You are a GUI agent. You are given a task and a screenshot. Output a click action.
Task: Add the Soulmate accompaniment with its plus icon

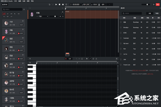coord(121,38)
